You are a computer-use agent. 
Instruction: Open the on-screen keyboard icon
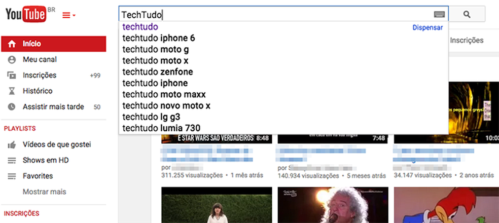click(439, 14)
